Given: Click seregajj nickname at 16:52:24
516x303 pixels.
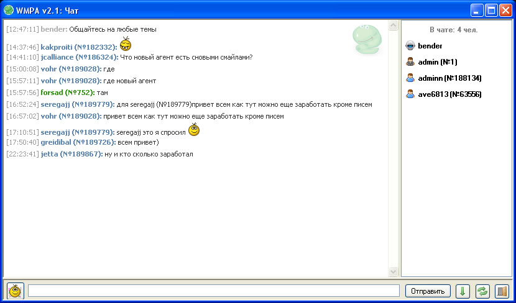Looking at the screenshot, I should [78, 104].
